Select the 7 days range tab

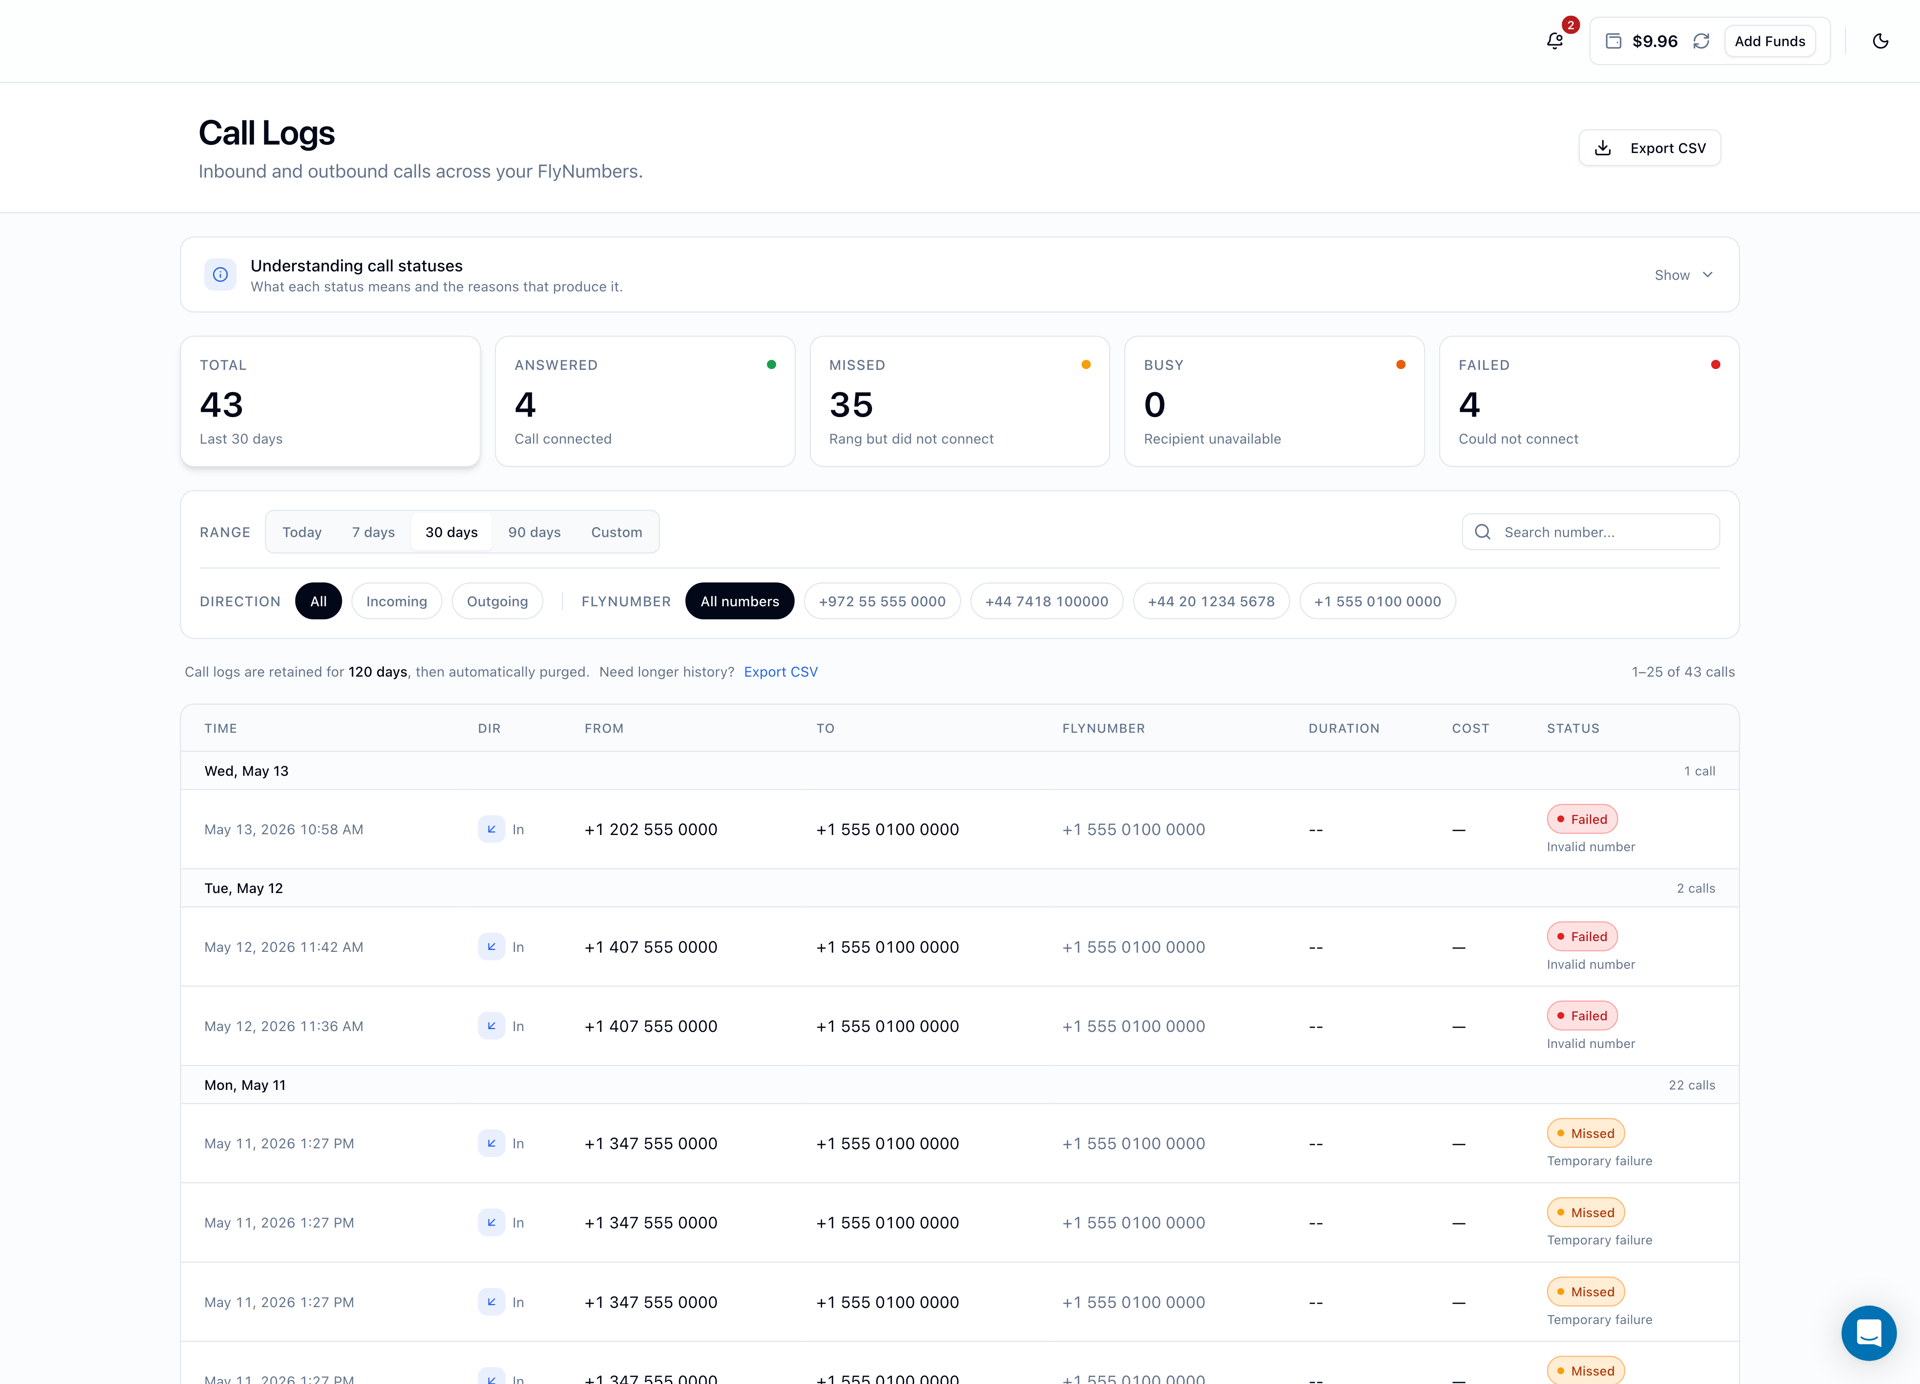pos(373,532)
